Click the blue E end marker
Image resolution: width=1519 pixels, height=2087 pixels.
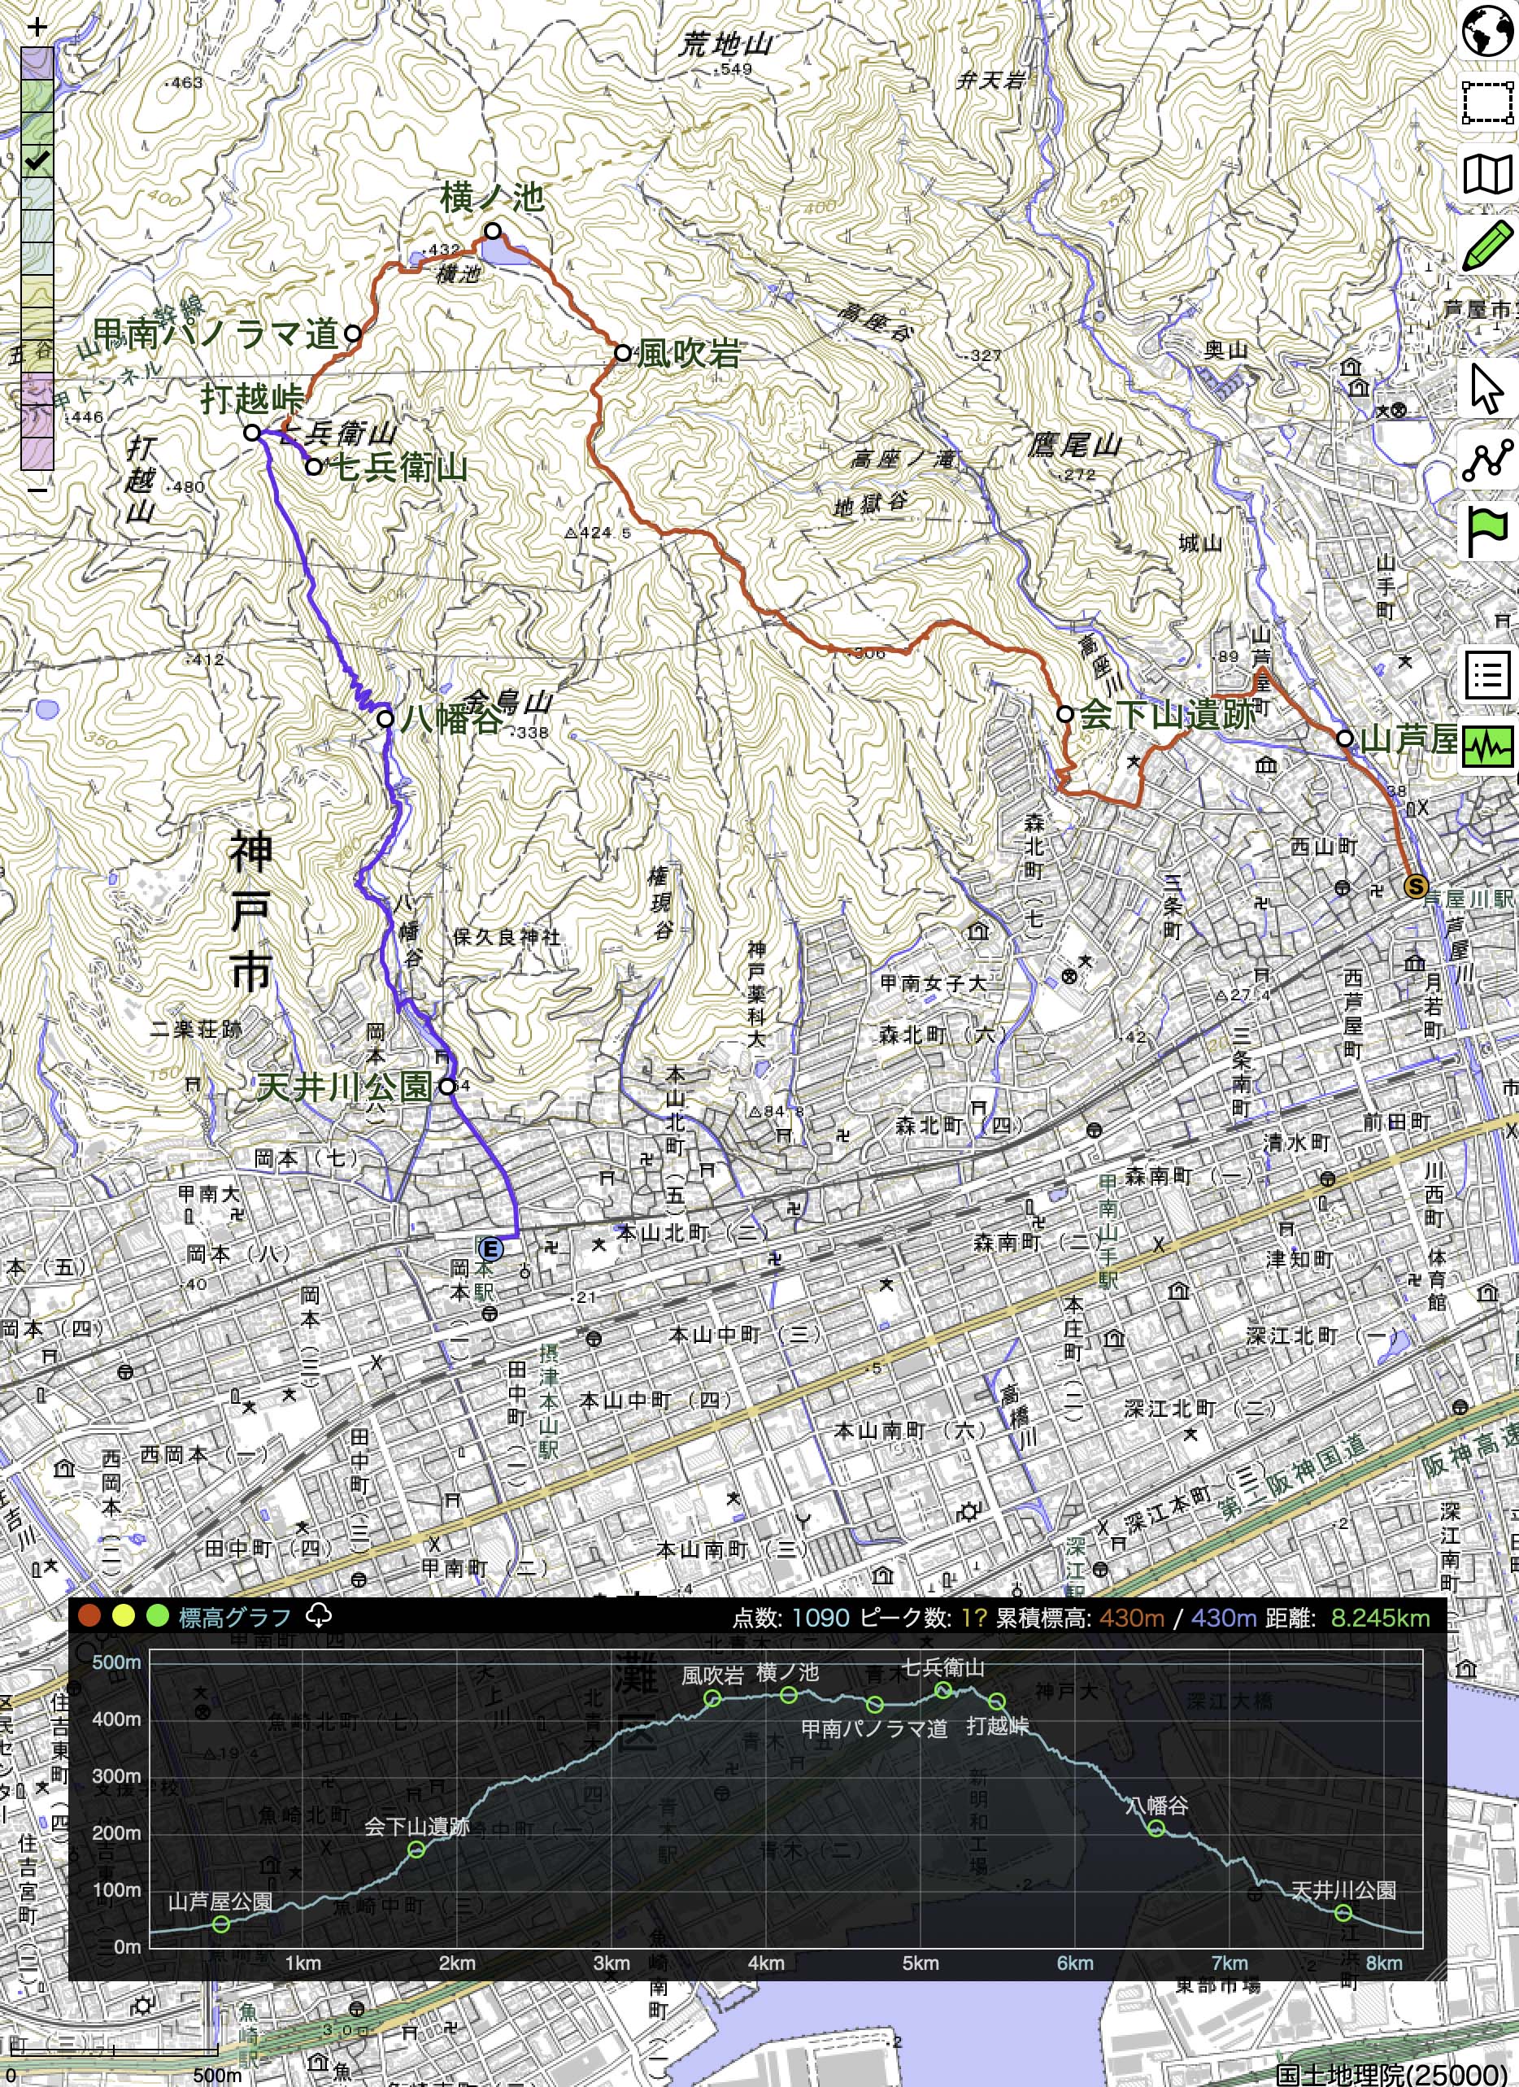pos(491,1248)
